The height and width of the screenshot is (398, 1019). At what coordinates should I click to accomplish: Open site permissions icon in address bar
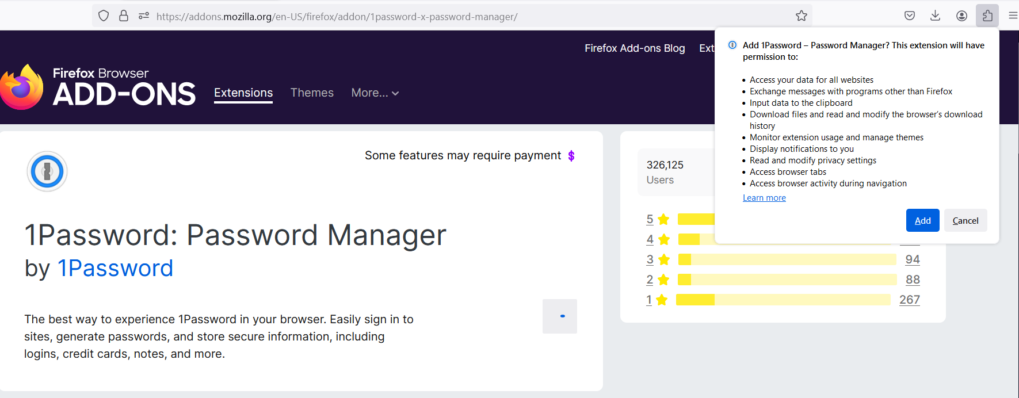[144, 16]
